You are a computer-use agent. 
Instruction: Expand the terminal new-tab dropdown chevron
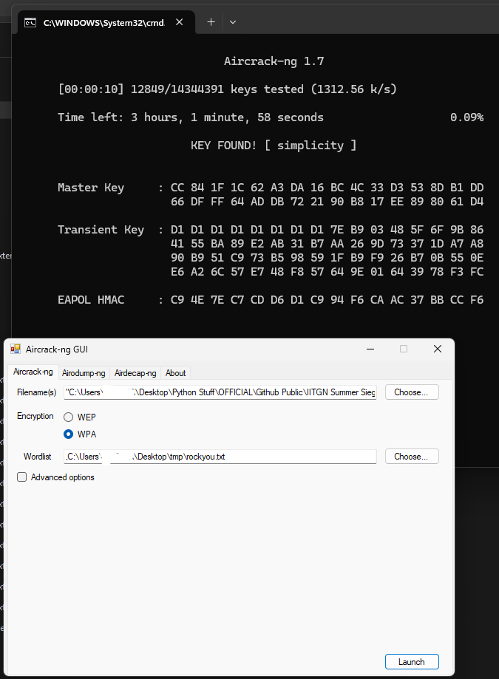[x=233, y=22]
